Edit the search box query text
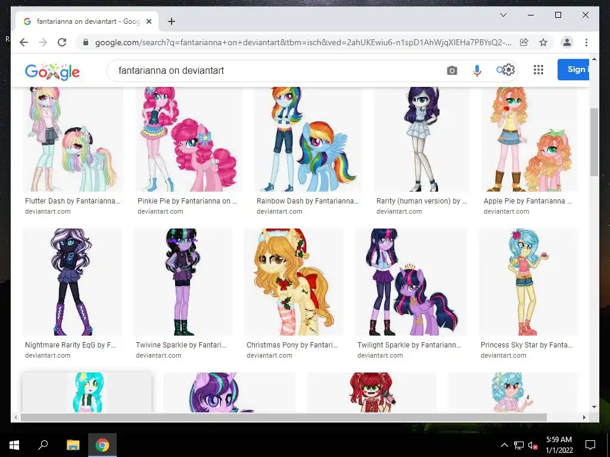The image size is (610, 457). click(171, 70)
